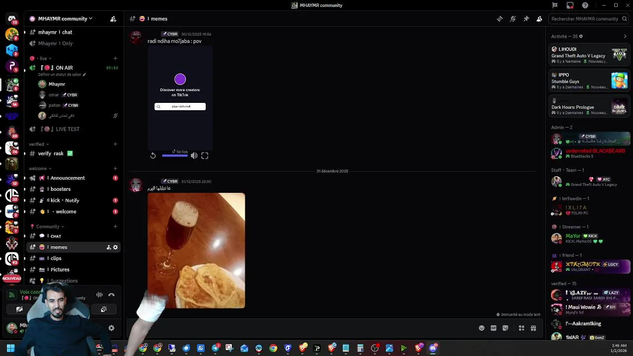Search in MHAYMR community field
The height and width of the screenshot is (356, 633).
click(588, 19)
